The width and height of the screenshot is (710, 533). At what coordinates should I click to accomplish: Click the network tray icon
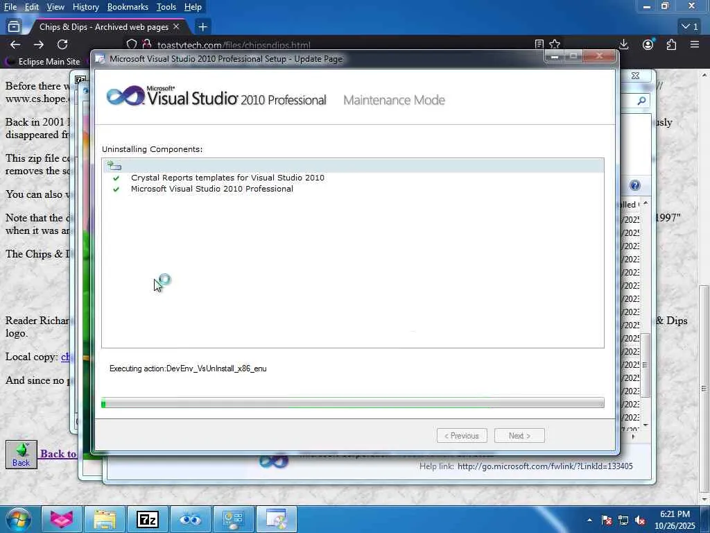pos(623,521)
